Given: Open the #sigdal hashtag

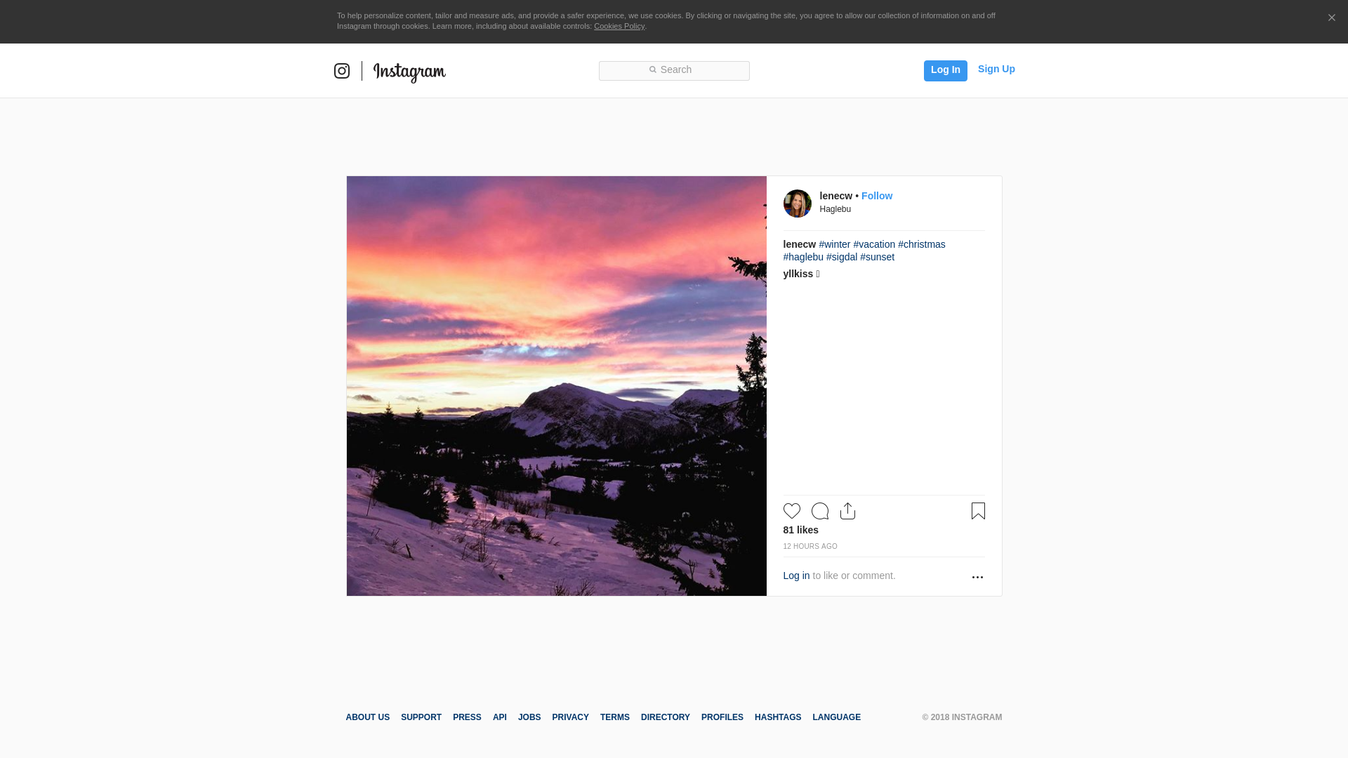Looking at the screenshot, I should click(842, 257).
